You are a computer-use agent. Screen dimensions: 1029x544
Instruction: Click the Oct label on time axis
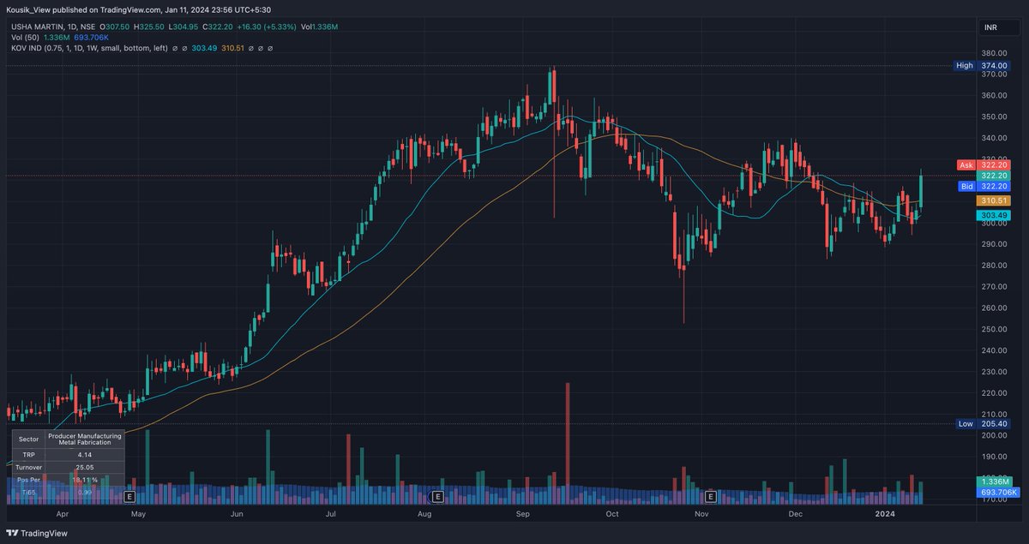pyautogui.click(x=611, y=515)
